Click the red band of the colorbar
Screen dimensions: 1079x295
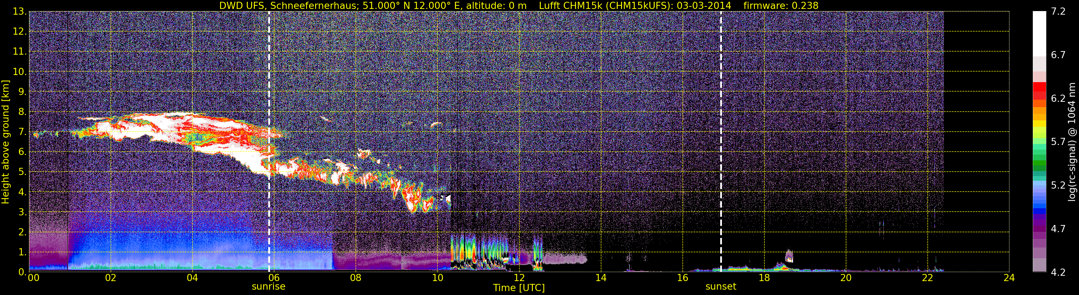tap(1039, 90)
